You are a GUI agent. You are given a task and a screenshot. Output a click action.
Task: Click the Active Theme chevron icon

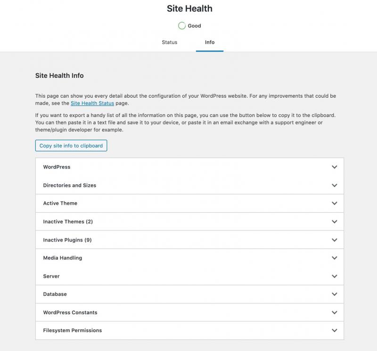point(335,203)
